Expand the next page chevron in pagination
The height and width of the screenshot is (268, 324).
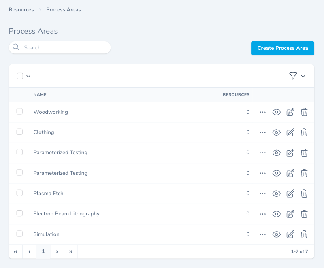tap(57, 251)
